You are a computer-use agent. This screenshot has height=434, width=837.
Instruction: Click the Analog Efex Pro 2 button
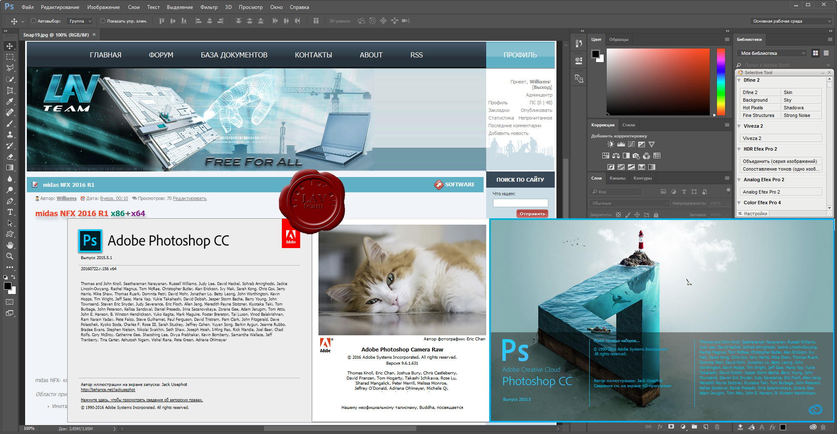click(781, 192)
